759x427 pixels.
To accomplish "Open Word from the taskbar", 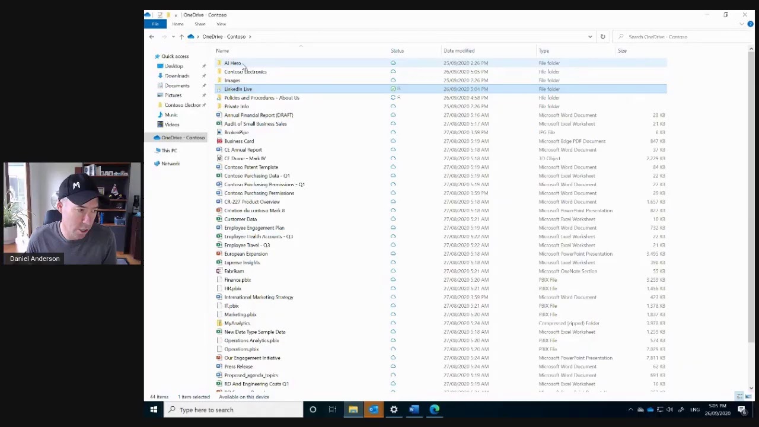I will (x=414, y=410).
